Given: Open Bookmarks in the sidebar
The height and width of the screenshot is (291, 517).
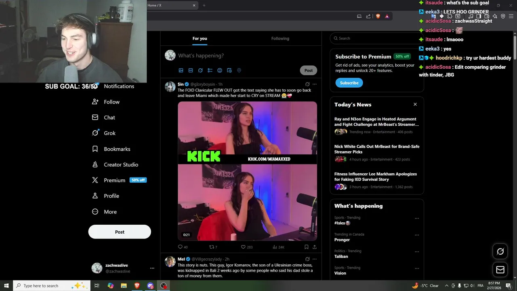Looking at the screenshot, I should click(111, 149).
